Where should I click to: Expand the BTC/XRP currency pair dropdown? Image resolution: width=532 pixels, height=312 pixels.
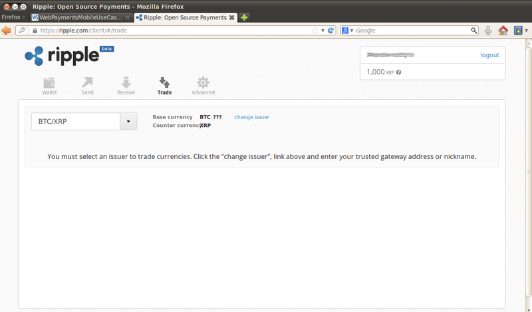coord(128,122)
